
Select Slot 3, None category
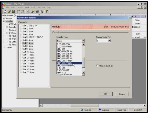coord(28,32)
